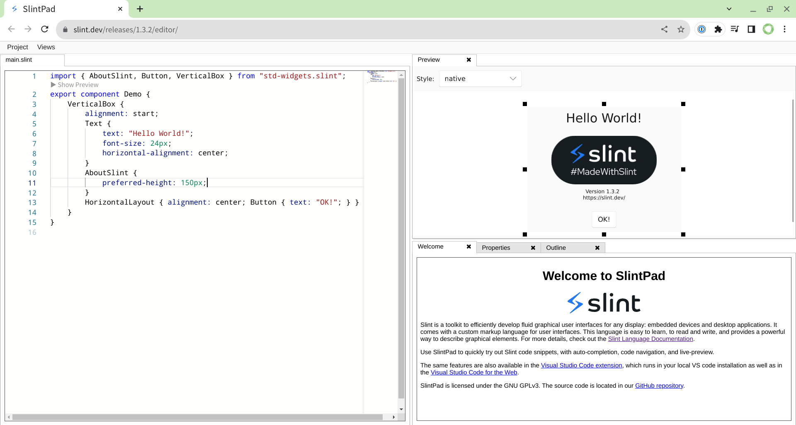The width and height of the screenshot is (796, 425).
Task: Open the Project menu
Action: click(17, 47)
